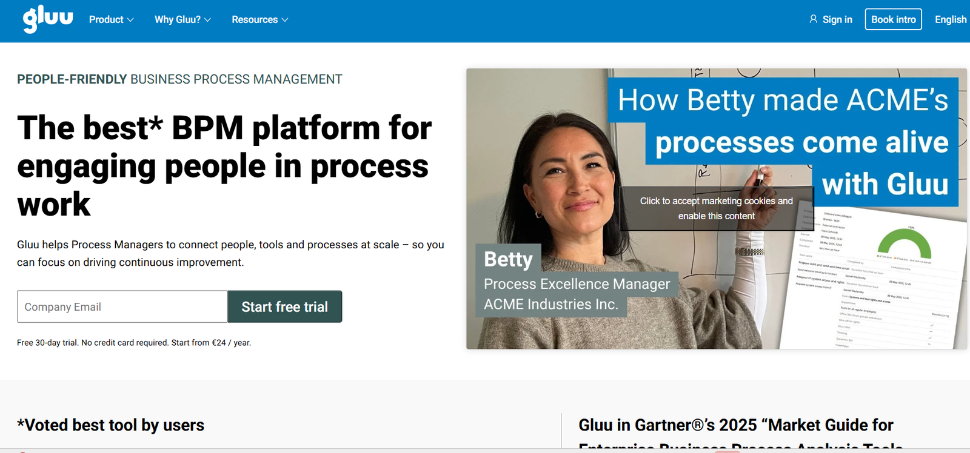Click the green gauge chart in the video
970x453 pixels.
point(905,243)
